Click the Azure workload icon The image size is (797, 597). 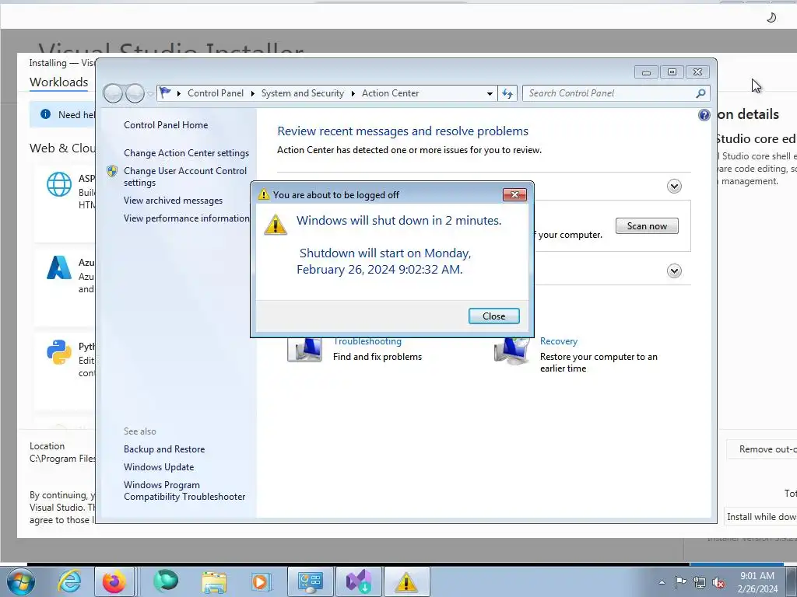coord(59,267)
